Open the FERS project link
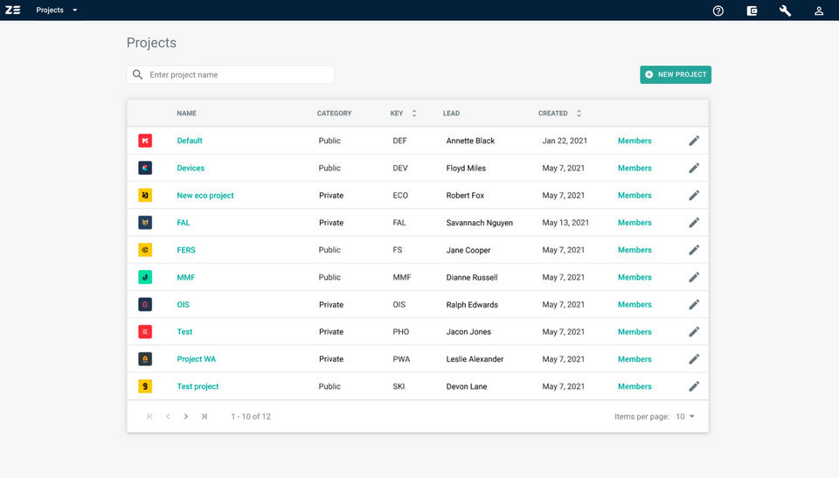This screenshot has height=478, width=839. coord(186,250)
